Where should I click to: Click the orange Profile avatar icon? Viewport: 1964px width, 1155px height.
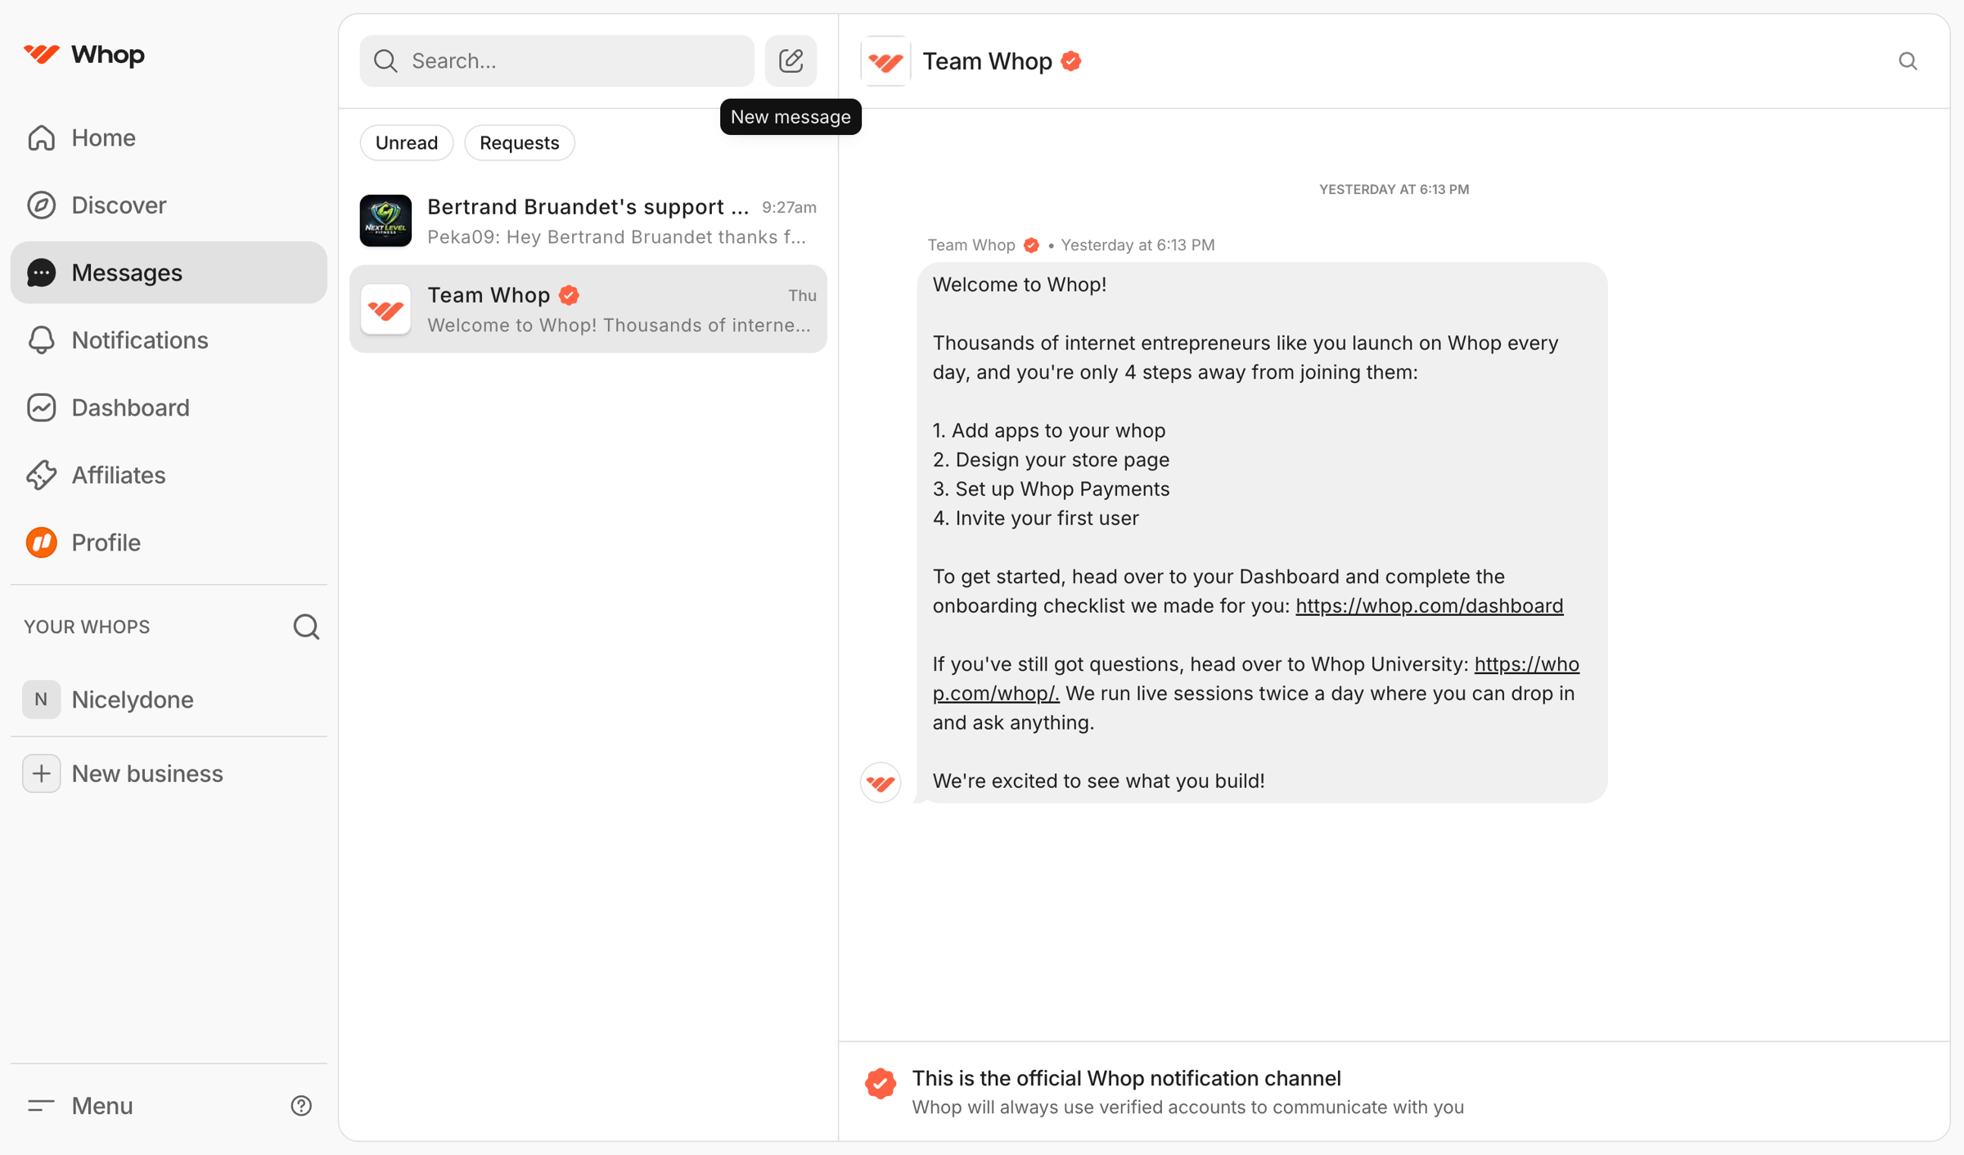coord(42,542)
